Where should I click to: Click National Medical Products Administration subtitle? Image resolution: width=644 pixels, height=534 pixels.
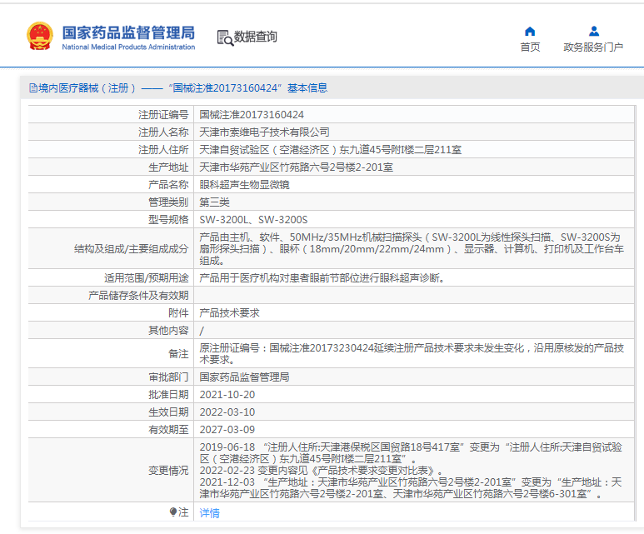pos(128,47)
